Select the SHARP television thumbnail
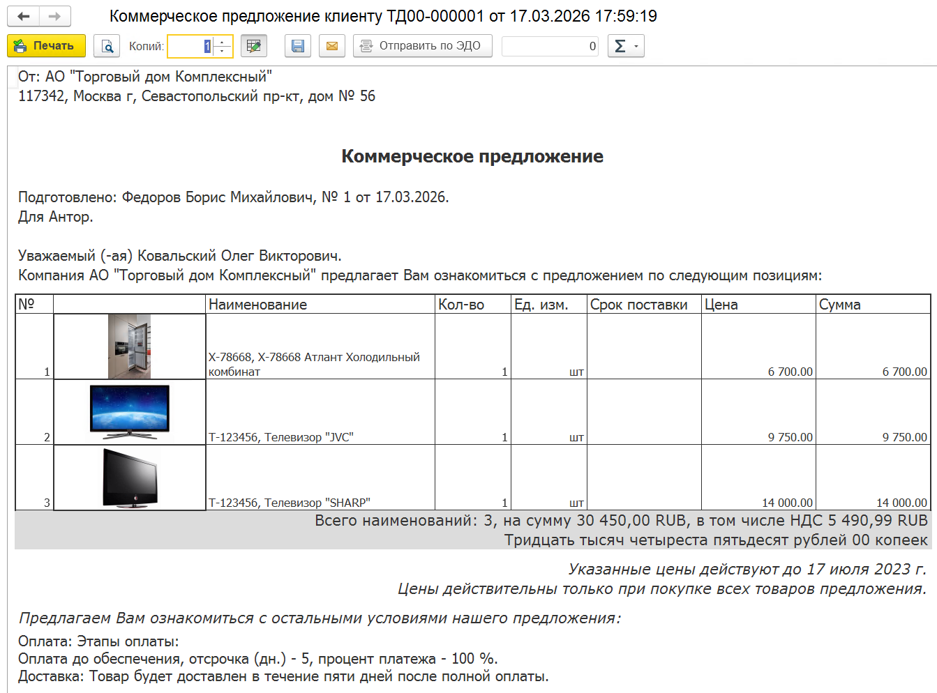 point(130,478)
